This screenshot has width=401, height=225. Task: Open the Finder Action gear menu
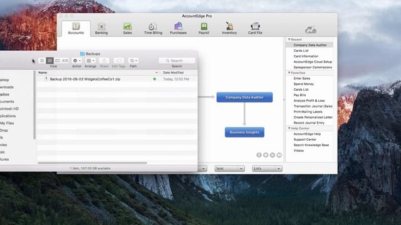coord(76,61)
